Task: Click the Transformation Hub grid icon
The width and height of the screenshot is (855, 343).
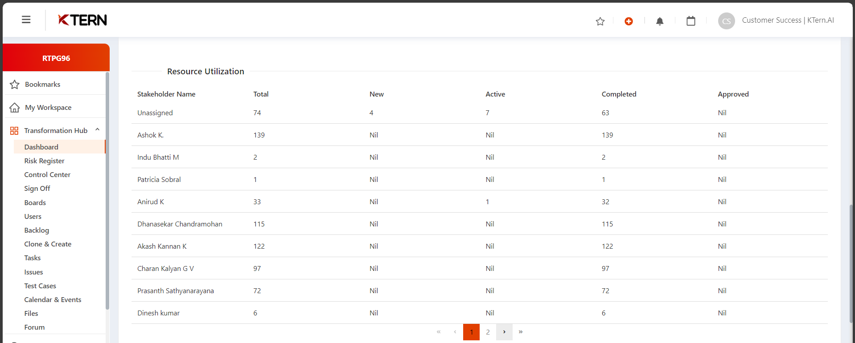Action: pyautogui.click(x=14, y=131)
